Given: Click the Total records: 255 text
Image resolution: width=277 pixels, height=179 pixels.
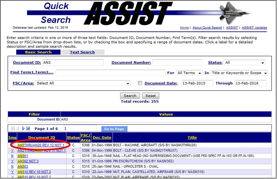Looking at the screenshot, I should tap(140, 102).
